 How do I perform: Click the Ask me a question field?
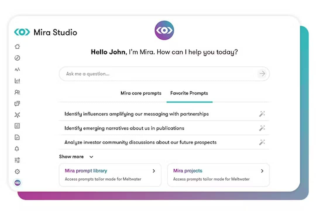pos(164,74)
